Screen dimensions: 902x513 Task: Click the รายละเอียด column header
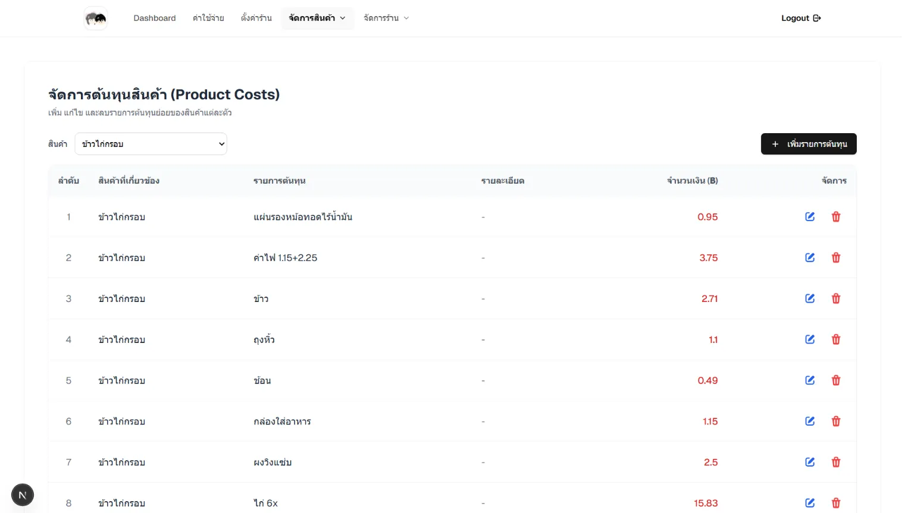pyautogui.click(x=503, y=181)
